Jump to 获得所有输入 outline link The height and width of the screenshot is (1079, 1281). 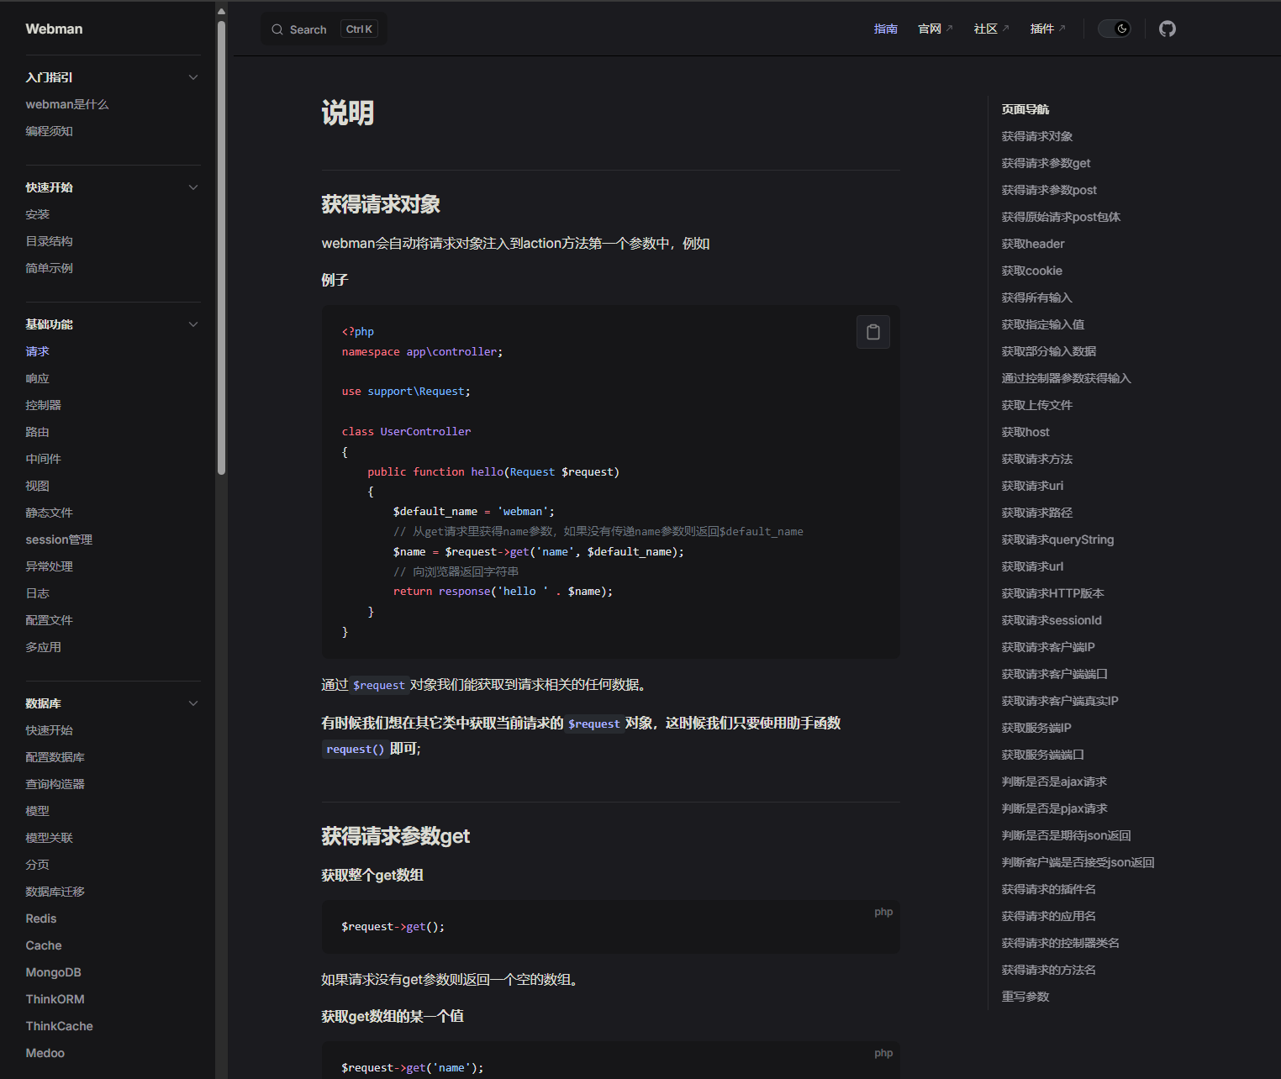(1036, 297)
